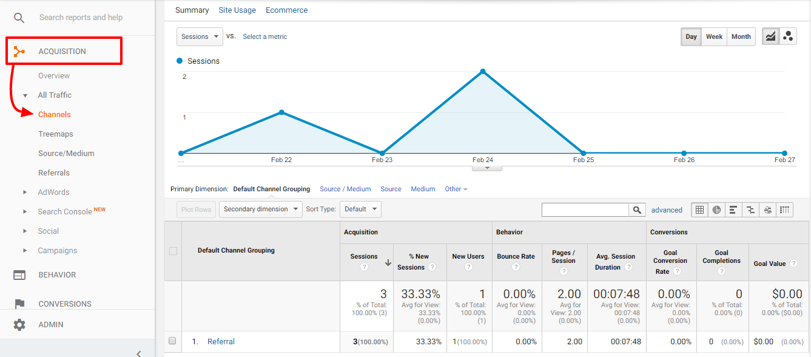Check the row checkbox for Referral

pyautogui.click(x=173, y=341)
